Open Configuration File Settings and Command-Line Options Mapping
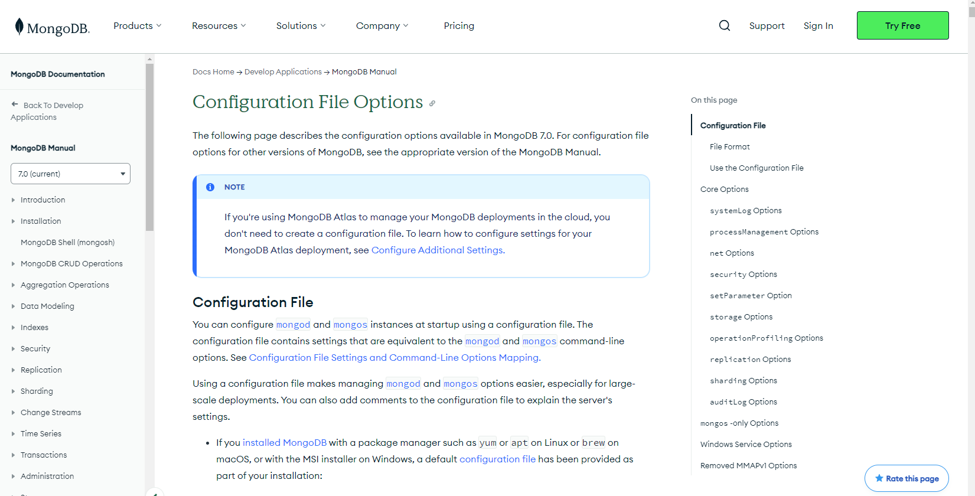975x496 pixels. click(394, 358)
